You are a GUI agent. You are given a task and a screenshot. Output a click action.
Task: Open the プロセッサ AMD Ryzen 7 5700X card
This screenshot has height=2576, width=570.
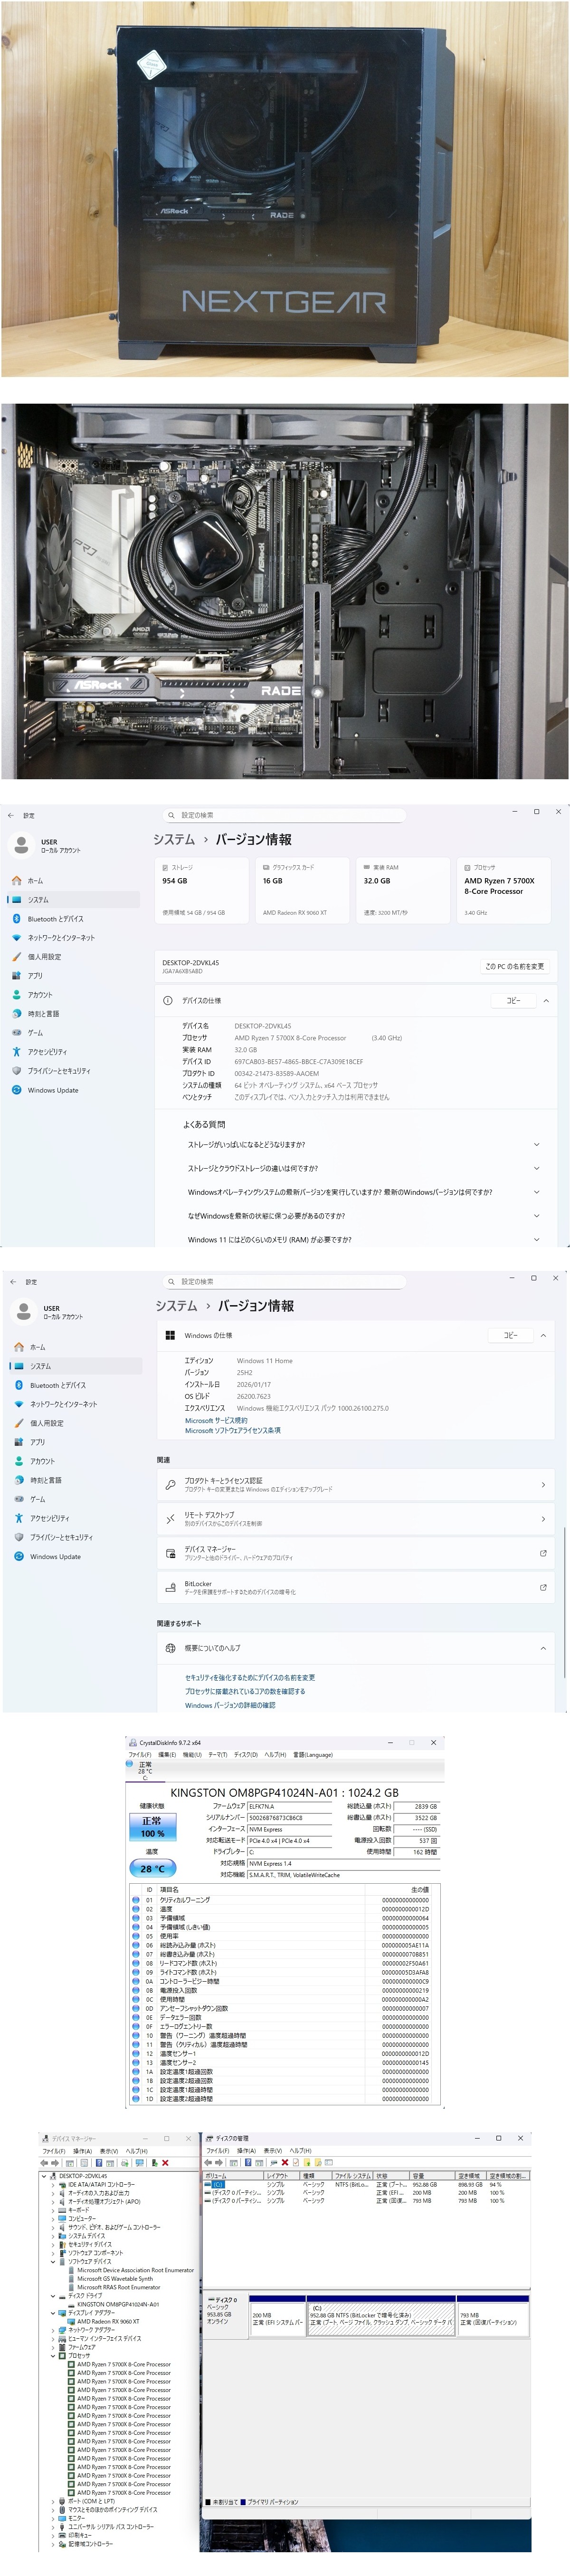[x=503, y=889]
